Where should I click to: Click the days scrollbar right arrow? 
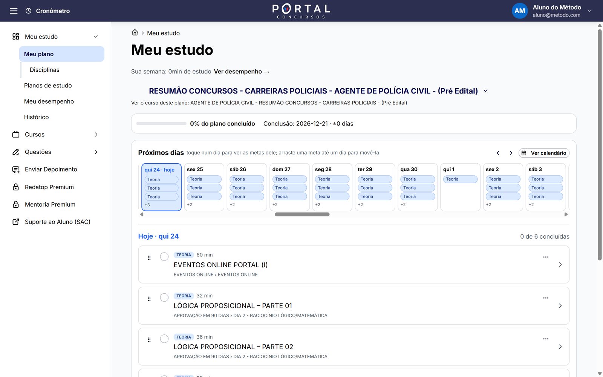pyautogui.click(x=566, y=215)
